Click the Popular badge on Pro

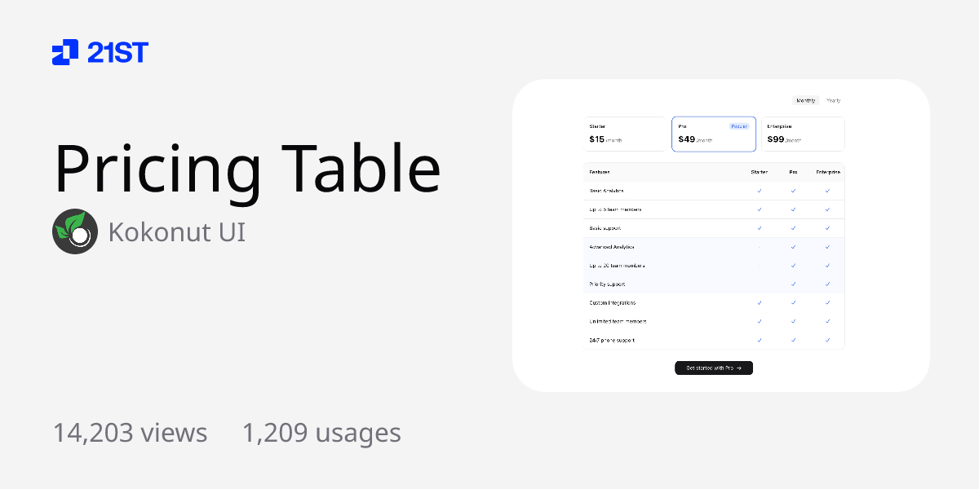click(x=738, y=126)
